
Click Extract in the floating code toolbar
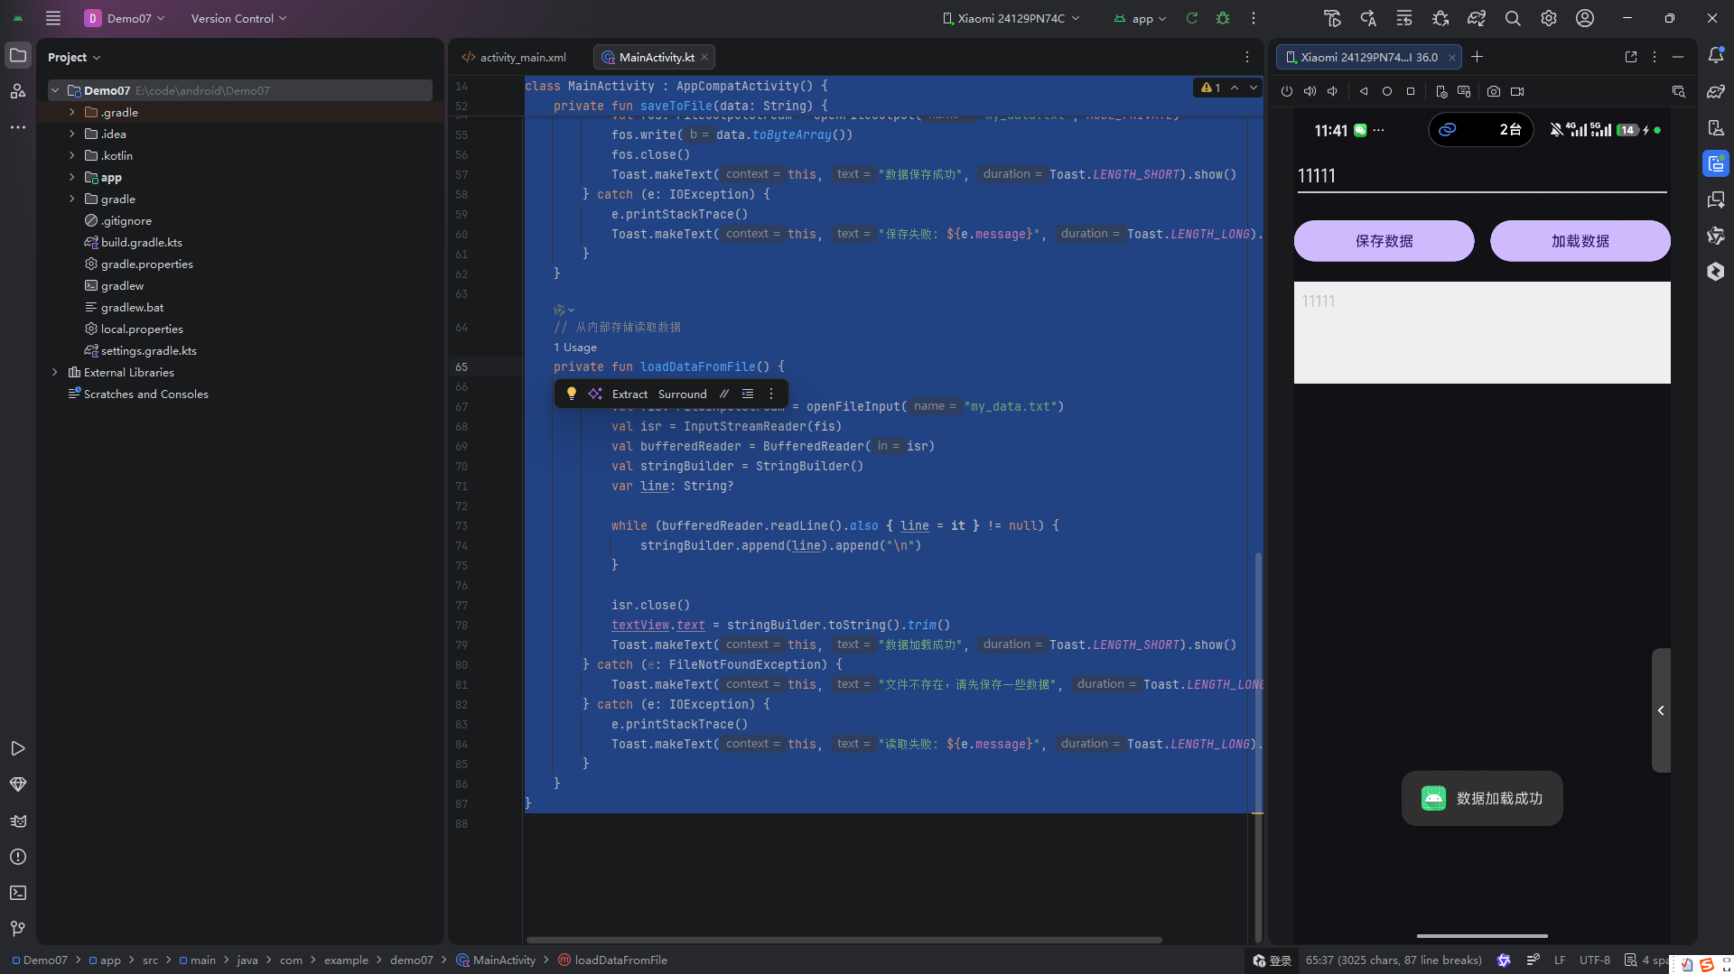tap(629, 394)
